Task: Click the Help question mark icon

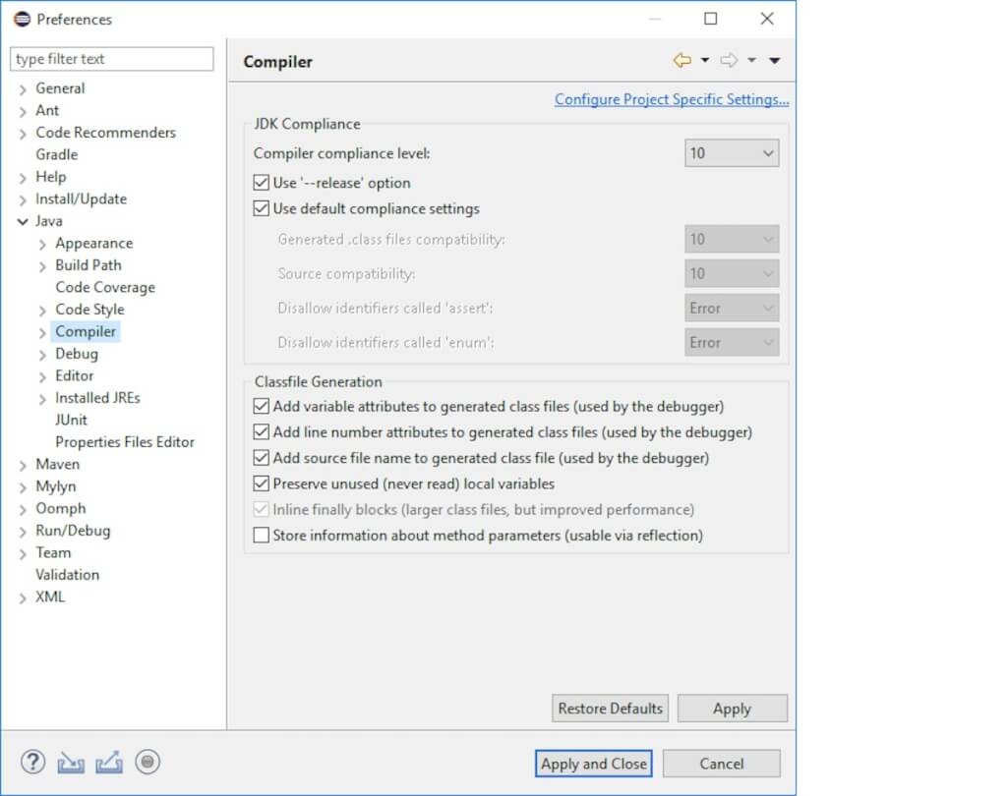Action: pyautogui.click(x=32, y=762)
